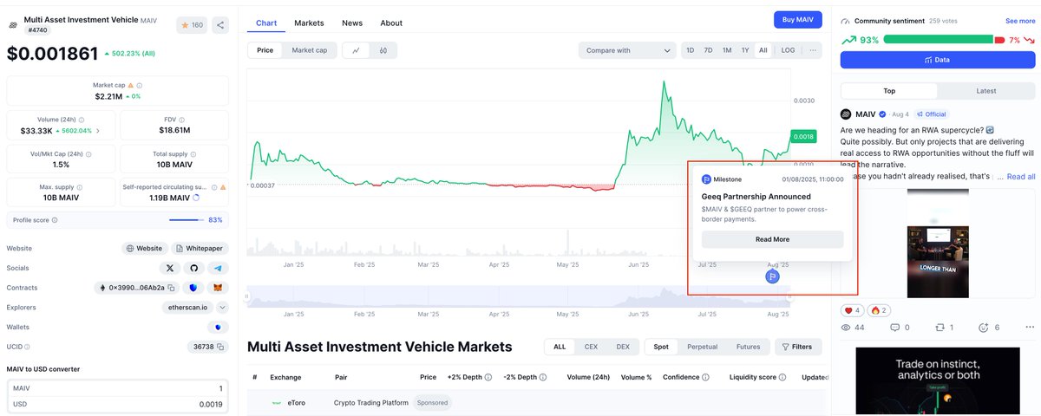
Task: Click info icon next to Market cap
Action: [140, 85]
